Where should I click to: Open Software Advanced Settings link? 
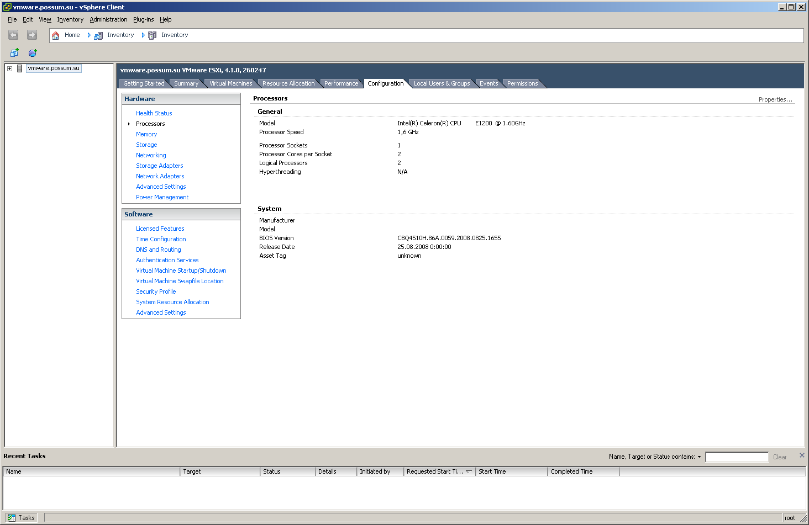(161, 312)
